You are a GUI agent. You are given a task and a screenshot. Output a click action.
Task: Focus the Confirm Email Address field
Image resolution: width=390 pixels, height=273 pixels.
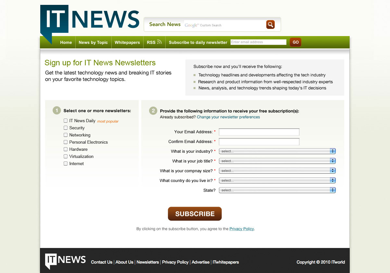pos(259,142)
